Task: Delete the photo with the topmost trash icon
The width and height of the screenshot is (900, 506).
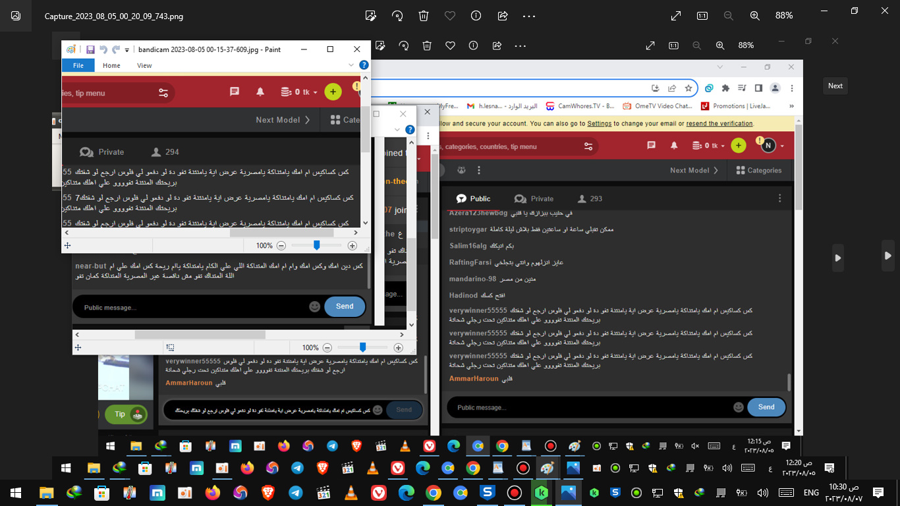Action: [x=424, y=16]
